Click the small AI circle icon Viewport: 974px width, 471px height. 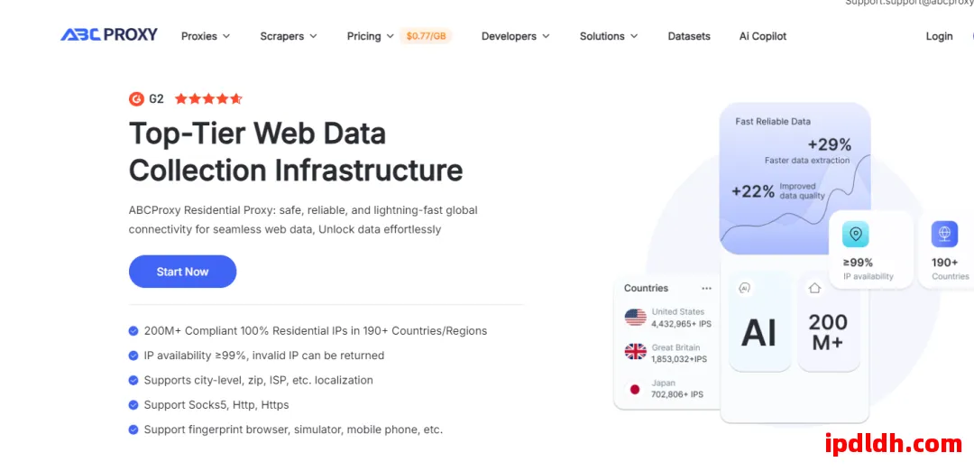click(x=745, y=288)
